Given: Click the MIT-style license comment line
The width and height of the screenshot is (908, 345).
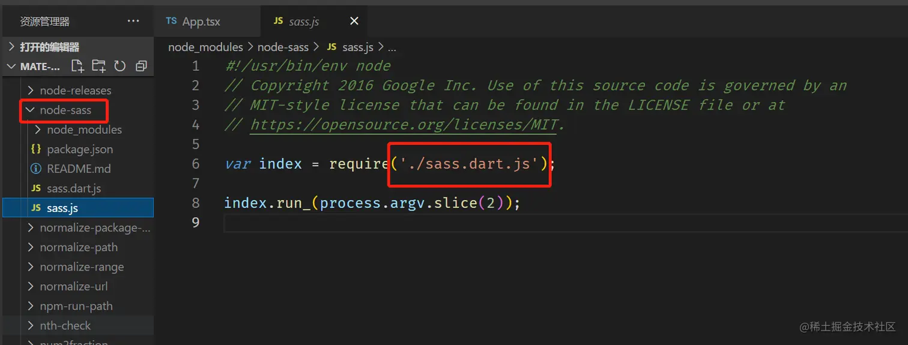Looking at the screenshot, I should (504, 105).
